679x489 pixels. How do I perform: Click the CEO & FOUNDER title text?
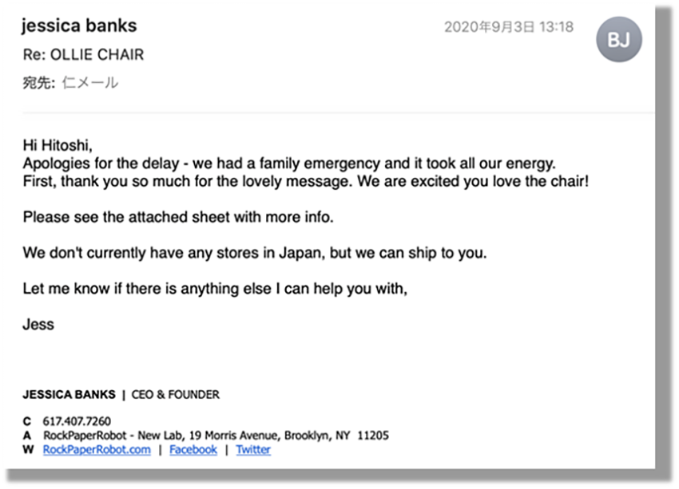176,394
